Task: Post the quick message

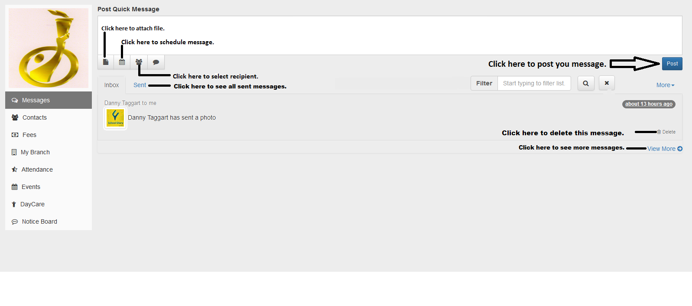Action: click(x=672, y=64)
